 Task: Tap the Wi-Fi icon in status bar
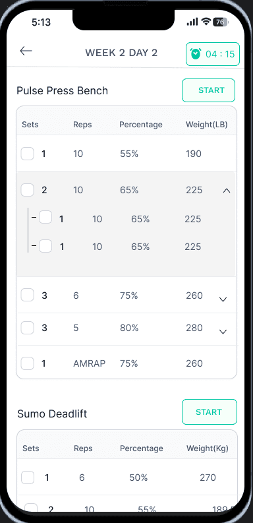(206, 22)
